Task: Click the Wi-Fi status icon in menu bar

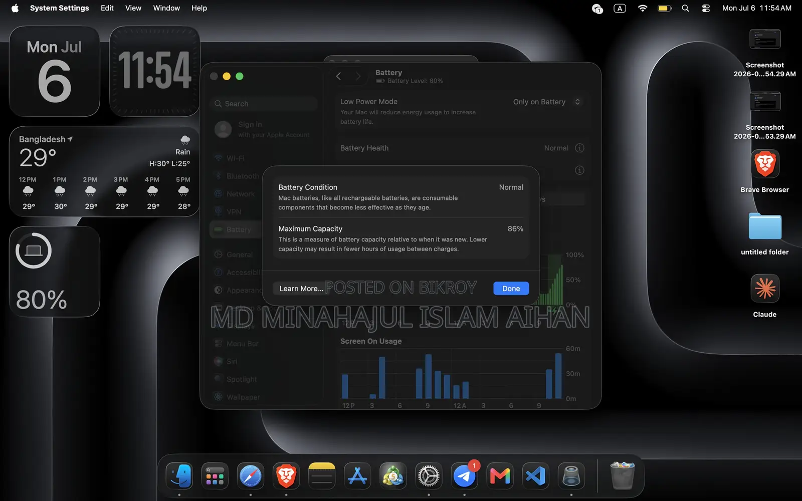Action: point(642,8)
